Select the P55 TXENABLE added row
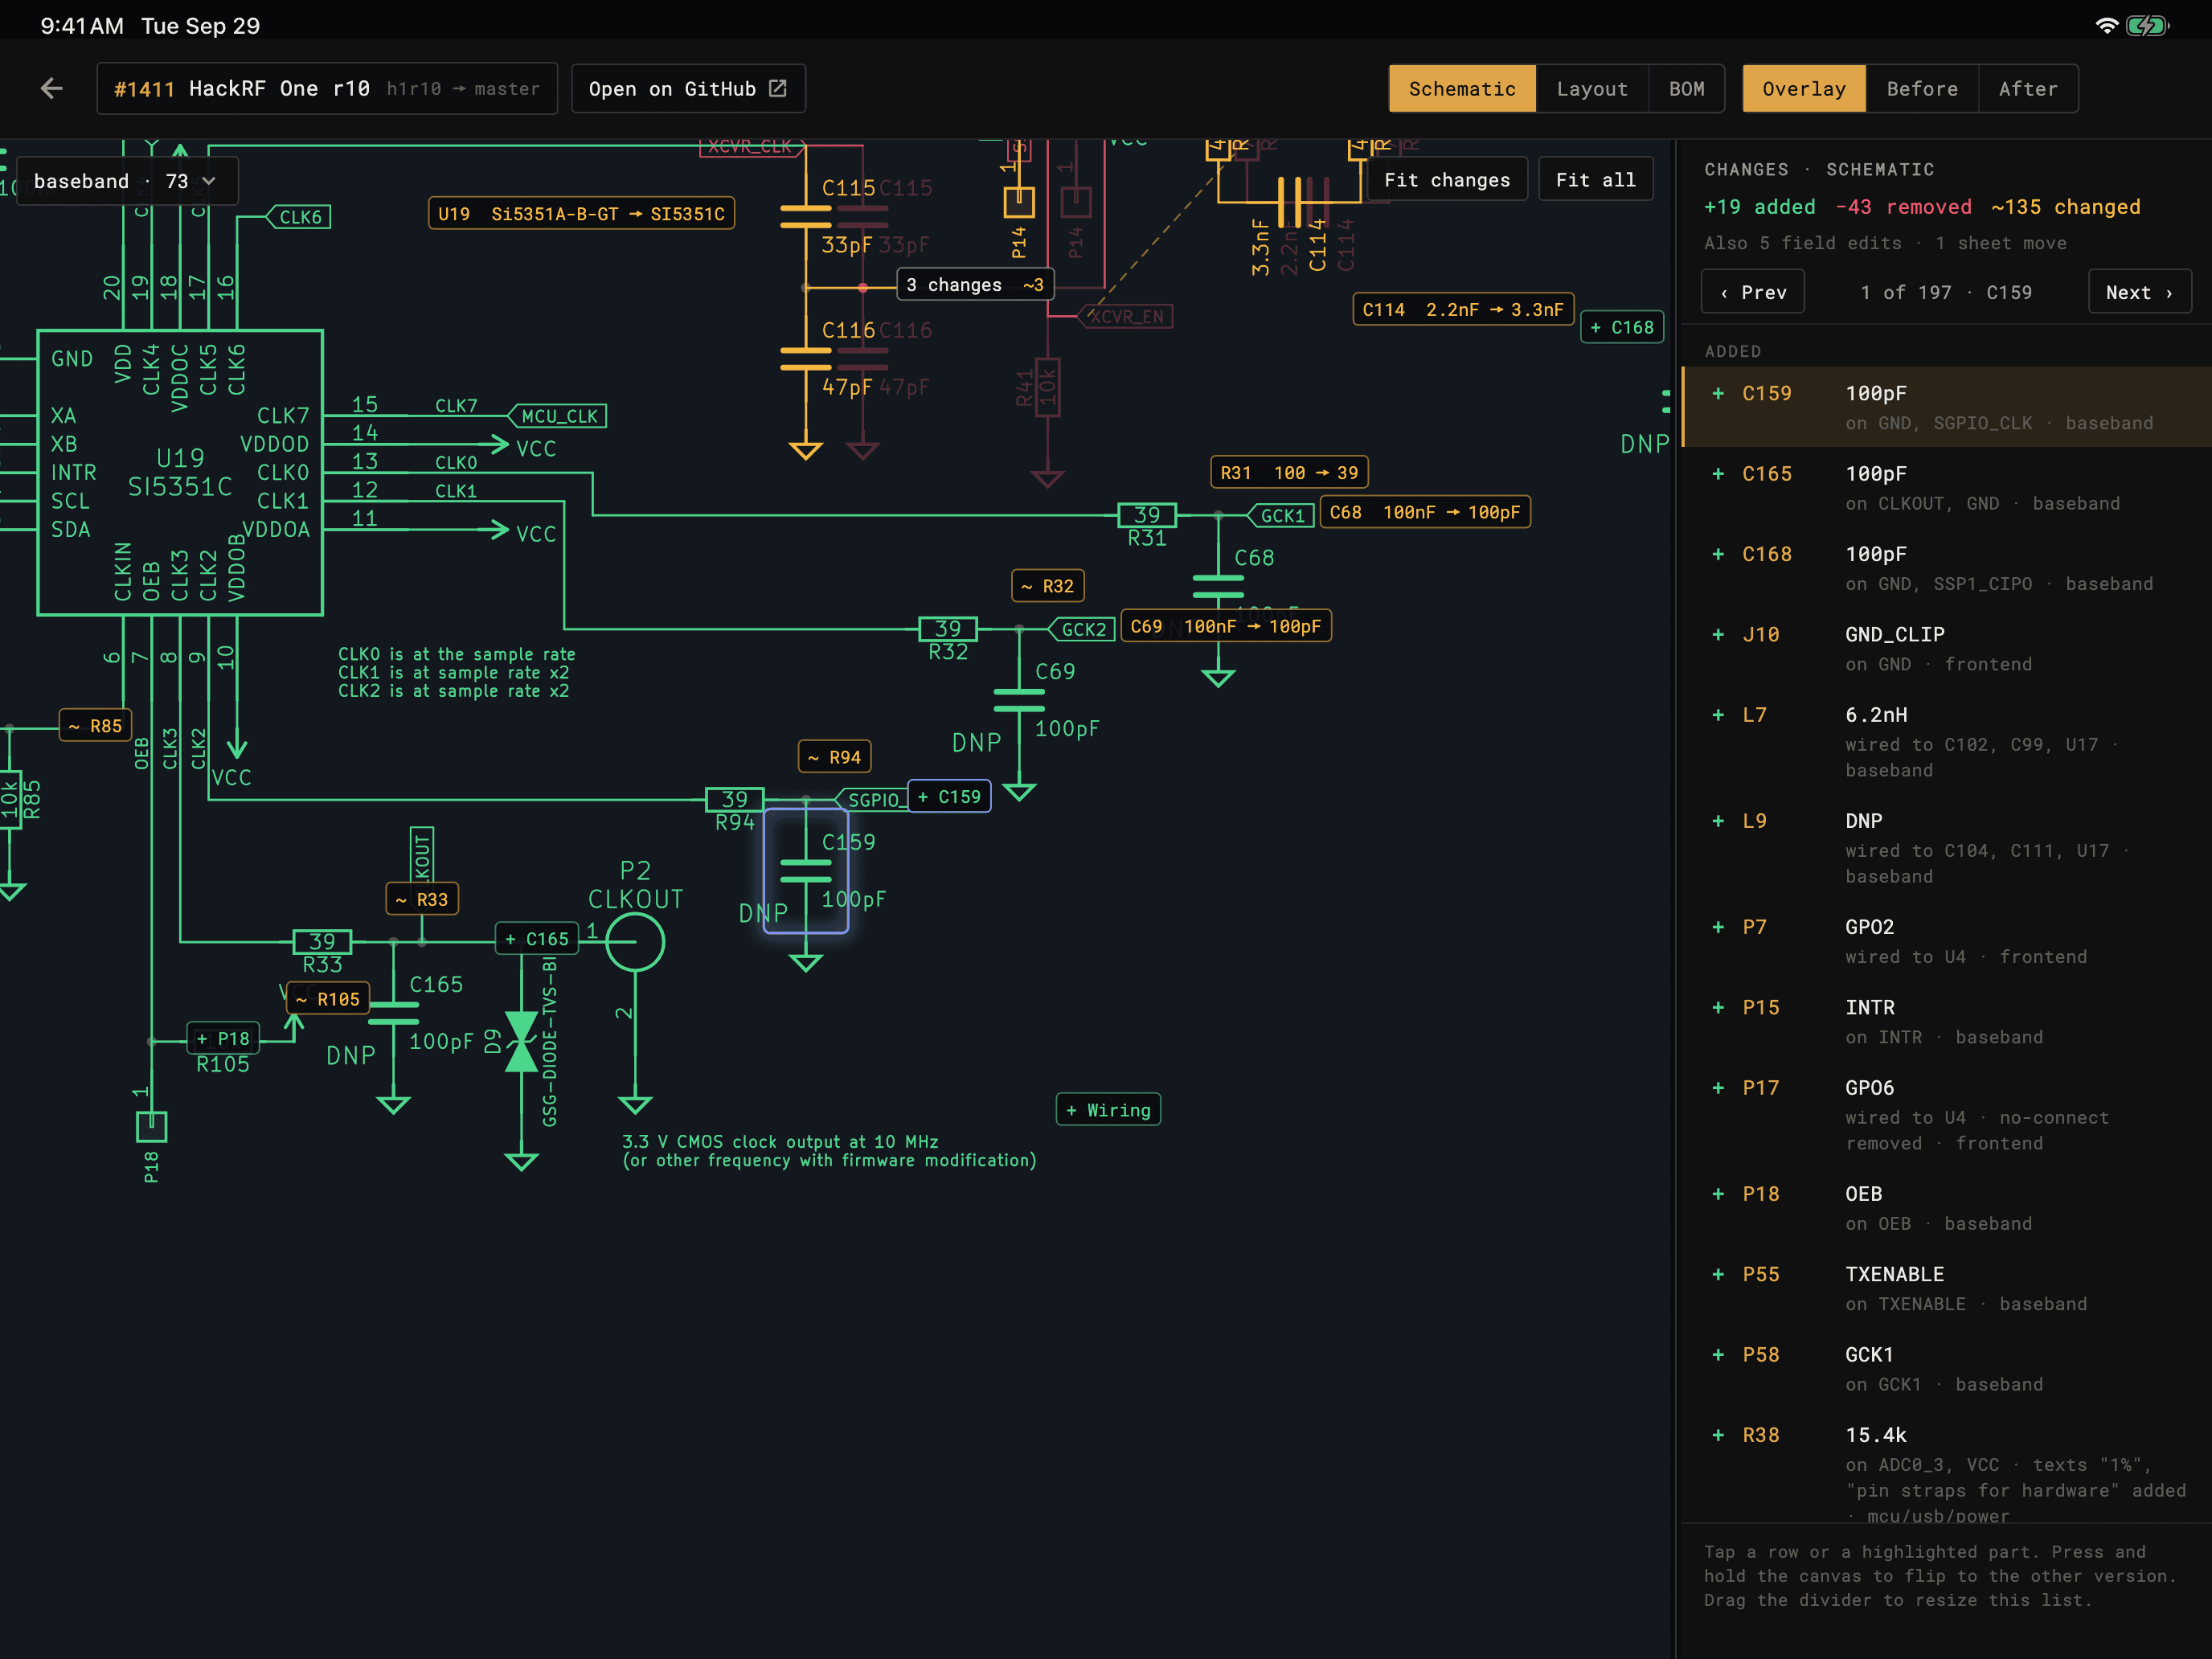Screen dimensions: 2212x1659 click(1947, 1288)
